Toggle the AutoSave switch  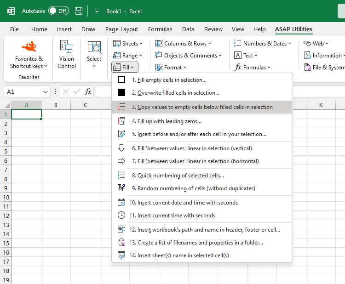(x=58, y=11)
